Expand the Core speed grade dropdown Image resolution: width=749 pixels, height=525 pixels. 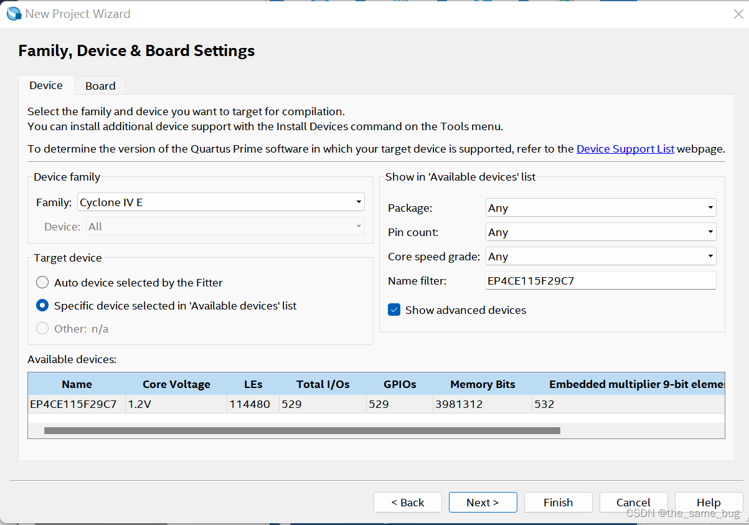click(601, 256)
